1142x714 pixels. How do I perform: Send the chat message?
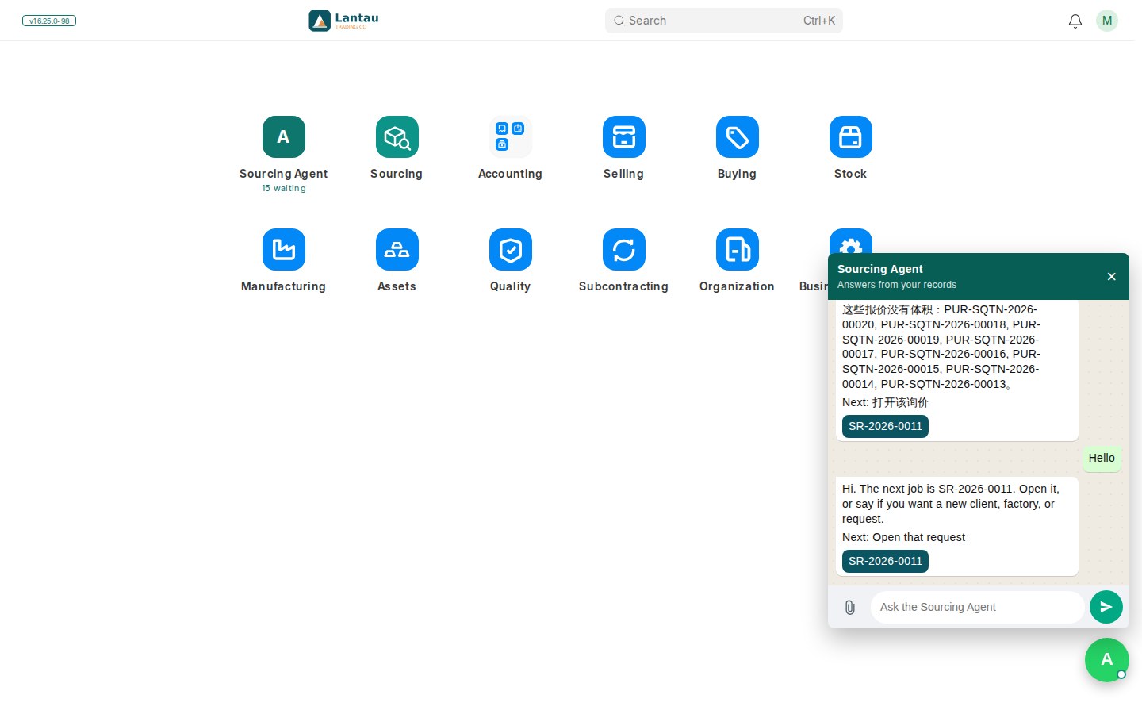click(x=1106, y=607)
